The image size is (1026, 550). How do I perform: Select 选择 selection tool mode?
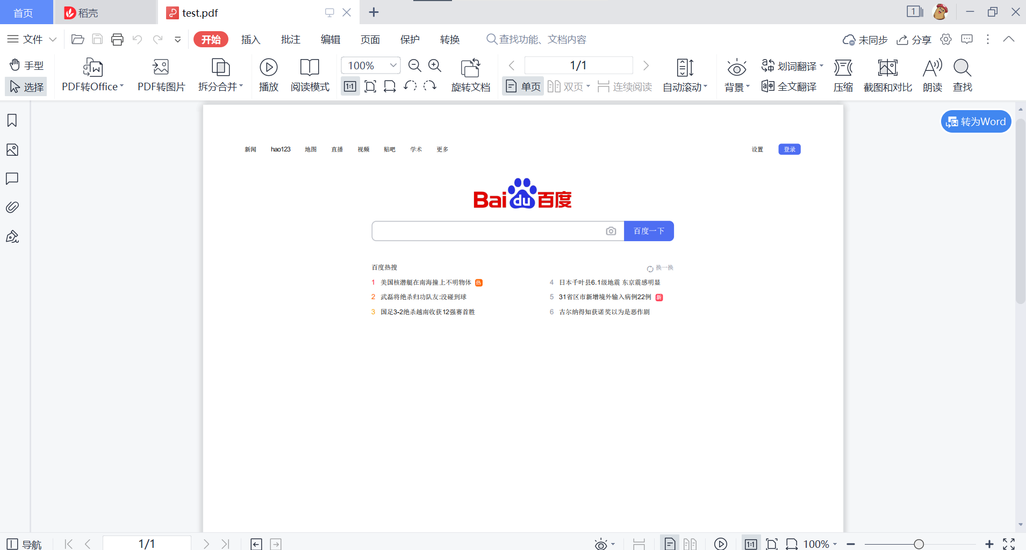(26, 86)
